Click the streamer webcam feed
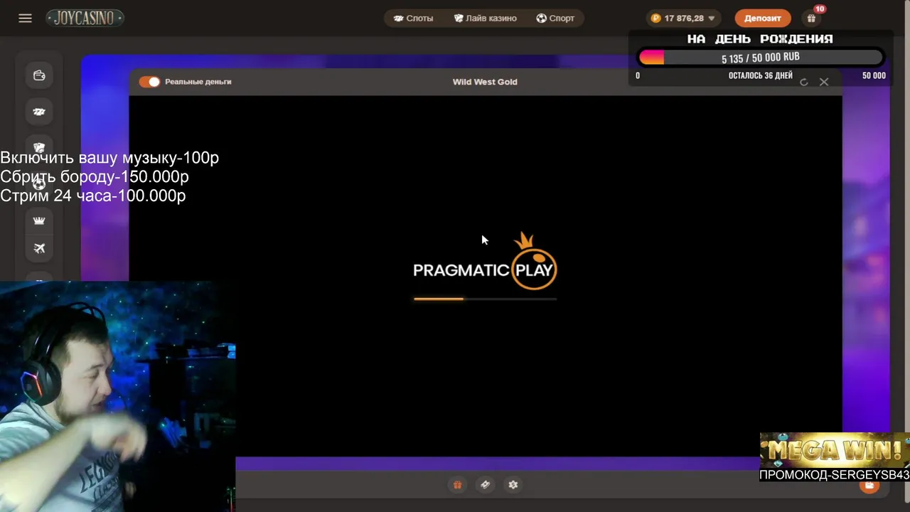 coord(117,396)
